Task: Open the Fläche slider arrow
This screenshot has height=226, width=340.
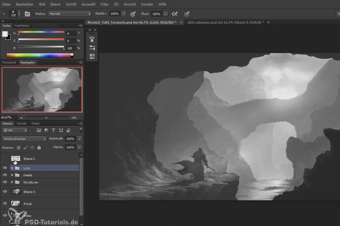Action: tap(79, 147)
